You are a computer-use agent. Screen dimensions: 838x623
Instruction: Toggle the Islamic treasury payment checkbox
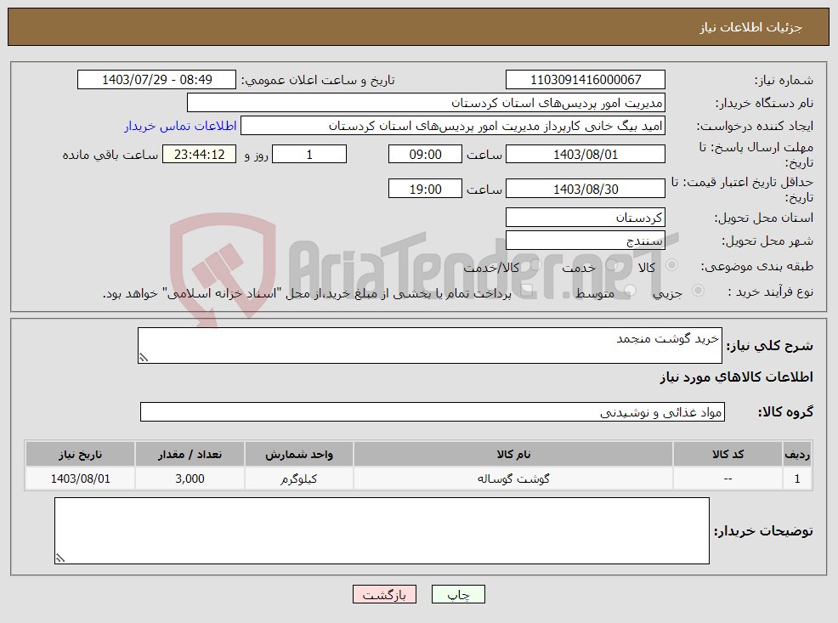[526, 291]
